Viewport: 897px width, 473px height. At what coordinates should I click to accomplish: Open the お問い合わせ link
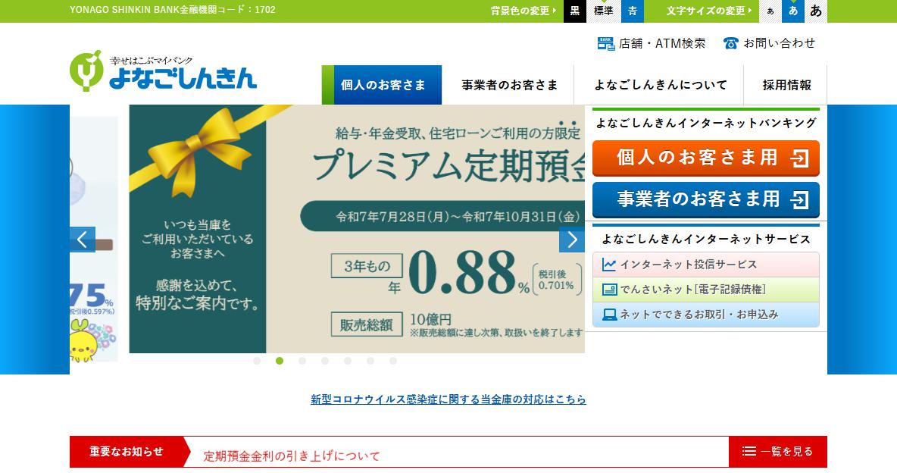769,43
